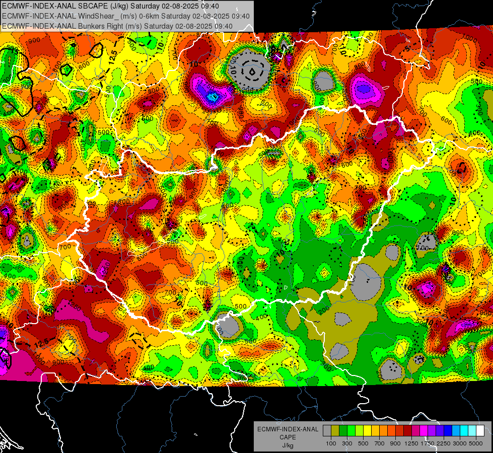493x453 pixels.
Task: Click the olive swatch in the CAPE legend
Action: [x=335, y=431]
